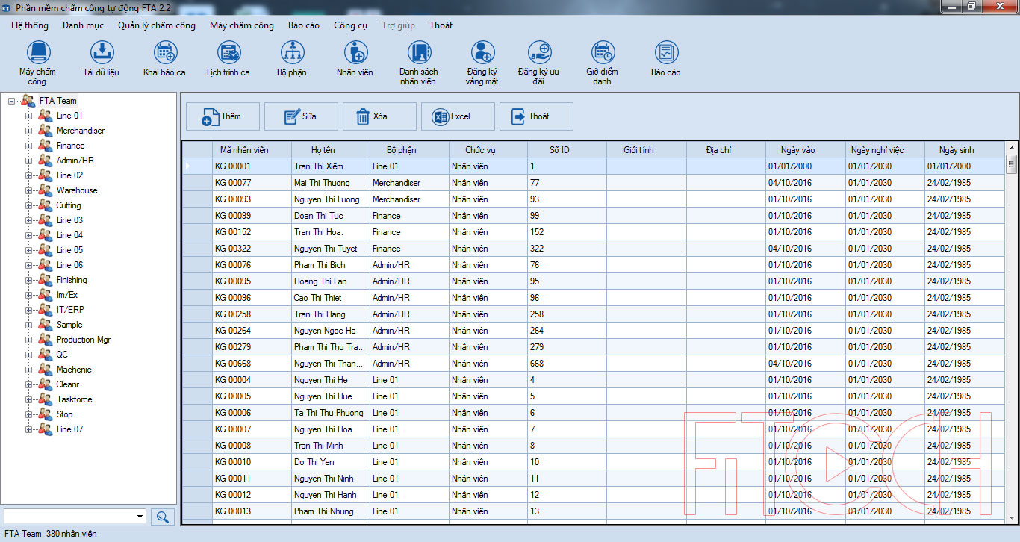Screen dimensions: 1020x542
Task: Open Giờ điểm danh attendance time icon
Action: (602, 53)
